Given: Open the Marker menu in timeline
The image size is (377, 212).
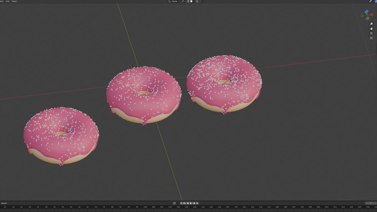Looking at the screenshot, I should [4, 203].
